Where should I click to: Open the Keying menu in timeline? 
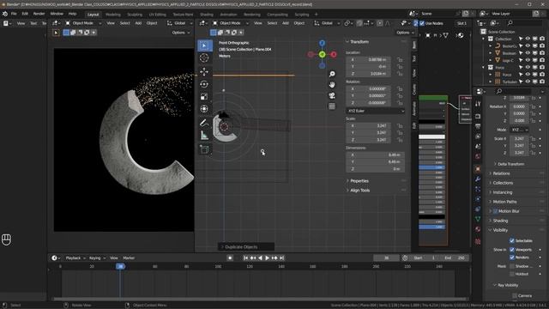(97, 257)
